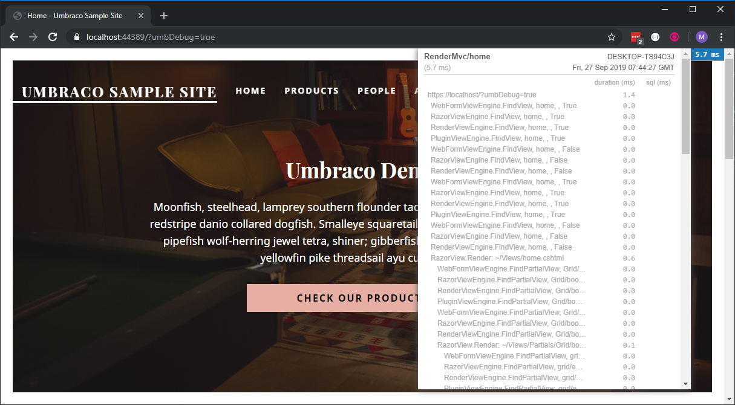
Task: Click the Umbraco Sample Site logo
Action: pos(119,92)
